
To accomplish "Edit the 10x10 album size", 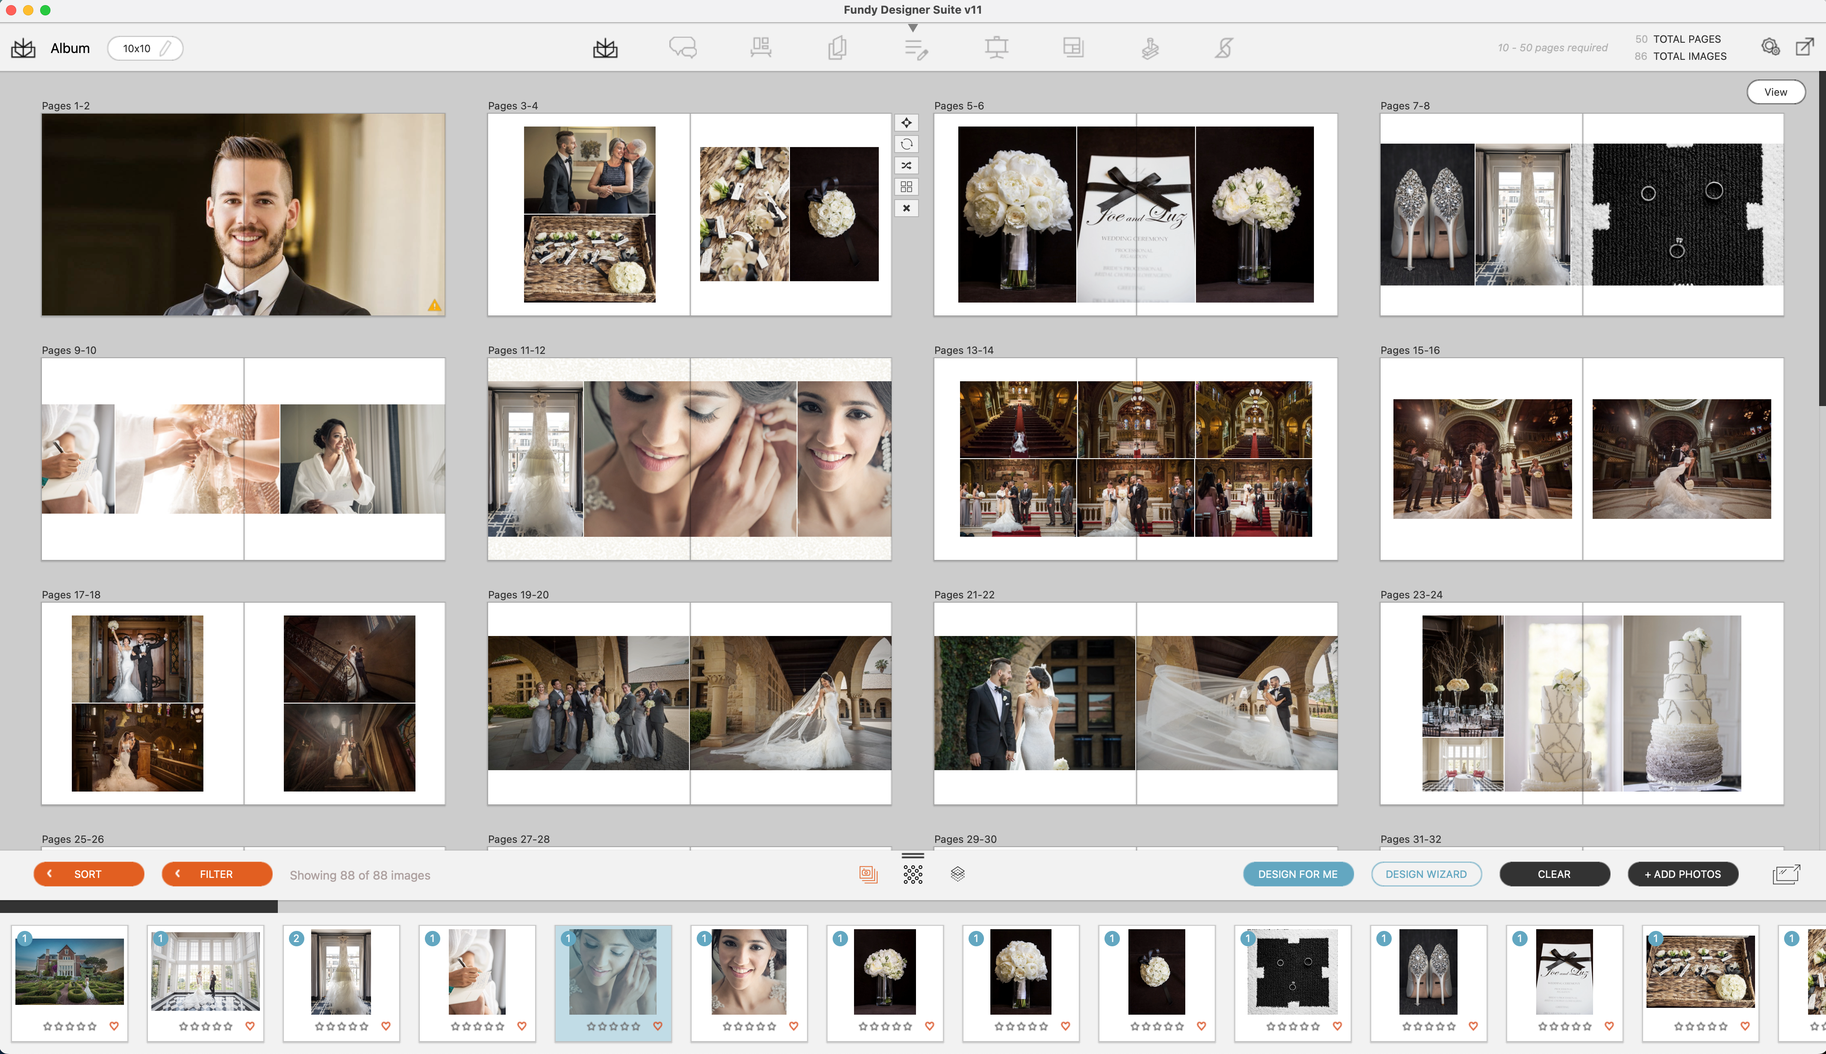I will (x=145, y=48).
